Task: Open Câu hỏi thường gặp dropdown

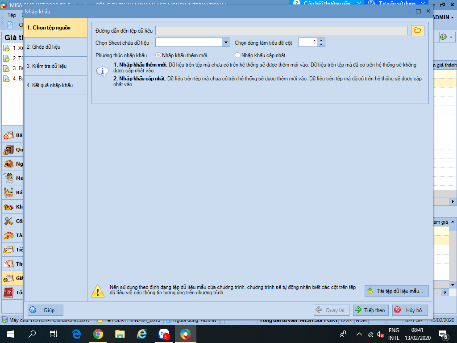Action: (328, 3)
